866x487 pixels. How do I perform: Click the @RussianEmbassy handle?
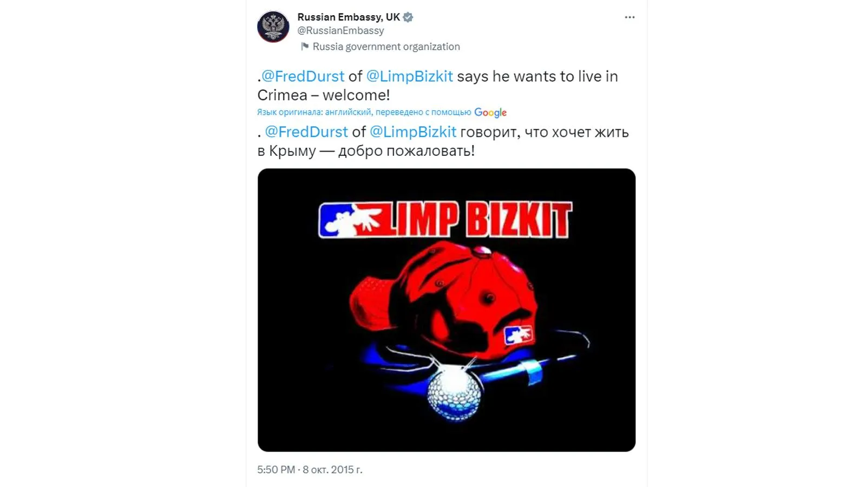[x=340, y=31]
